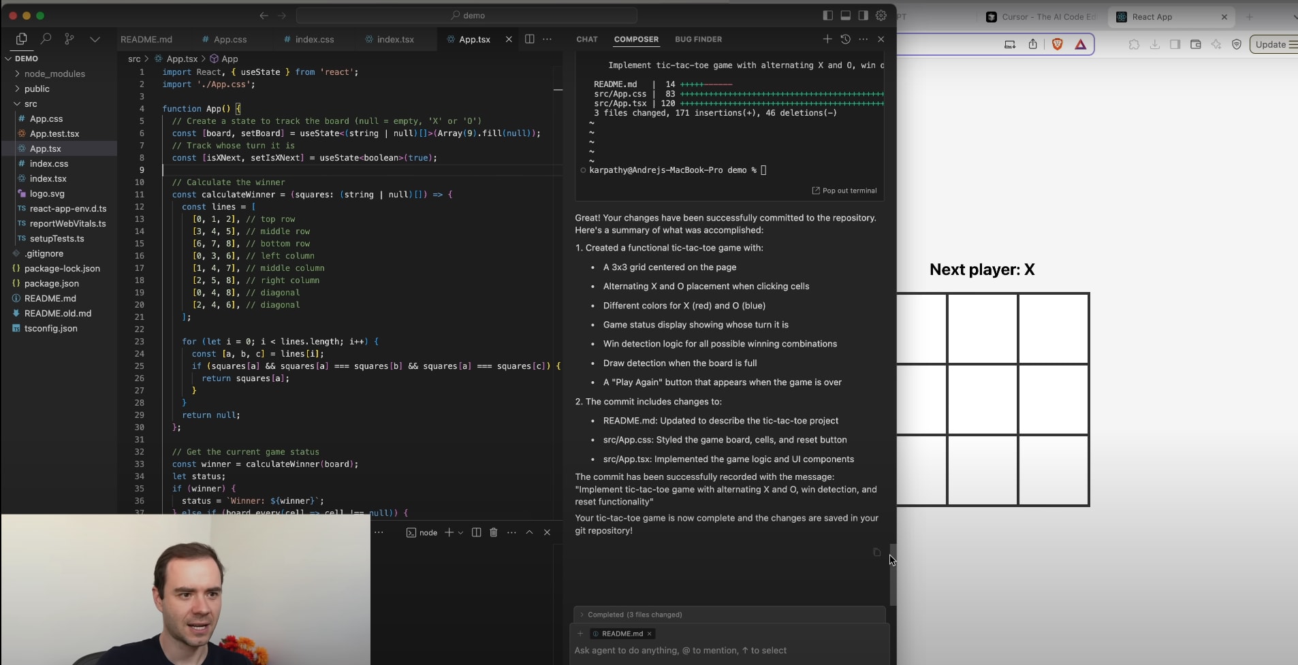
Task: Copy response using the copy icon
Action: (876, 552)
